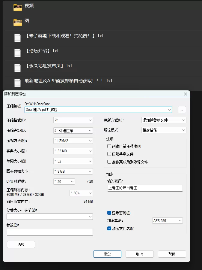
Task: Click file name 【来了就能下载和观看！纯免费！】.txt
Action: [64, 36]
